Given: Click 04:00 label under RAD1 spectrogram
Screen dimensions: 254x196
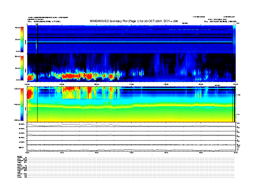Looking at the screenshot, I should [x=62, y=84].
